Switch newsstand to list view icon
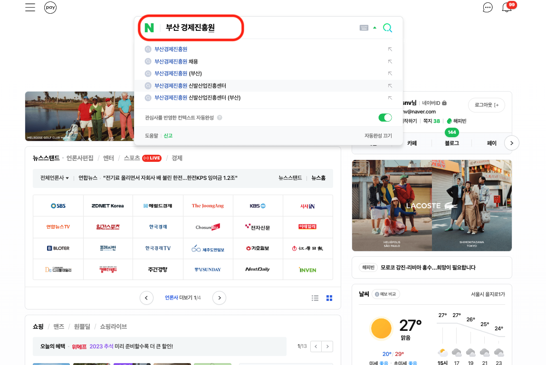This screenshot has width=546, height=365. [x=315, y=298]
